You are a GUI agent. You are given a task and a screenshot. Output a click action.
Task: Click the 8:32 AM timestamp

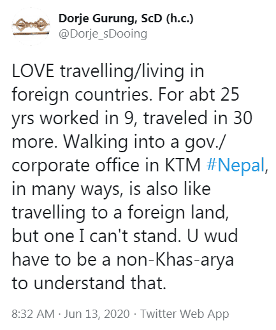click(x=33, y=314)
